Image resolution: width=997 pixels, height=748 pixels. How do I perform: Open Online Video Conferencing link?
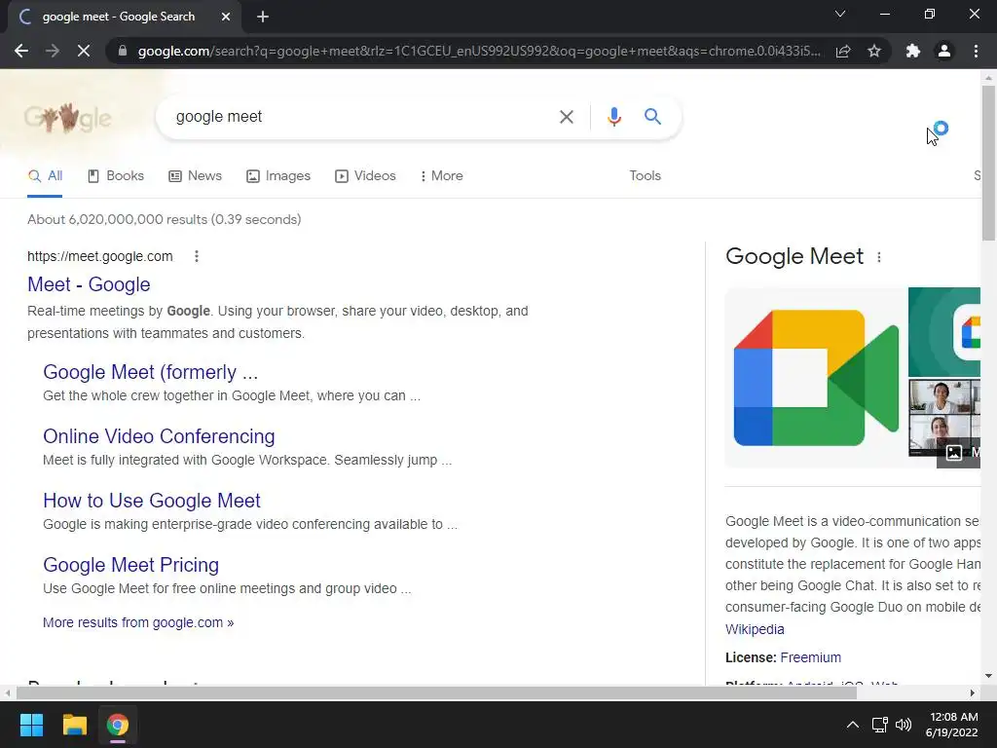[159, 436]
